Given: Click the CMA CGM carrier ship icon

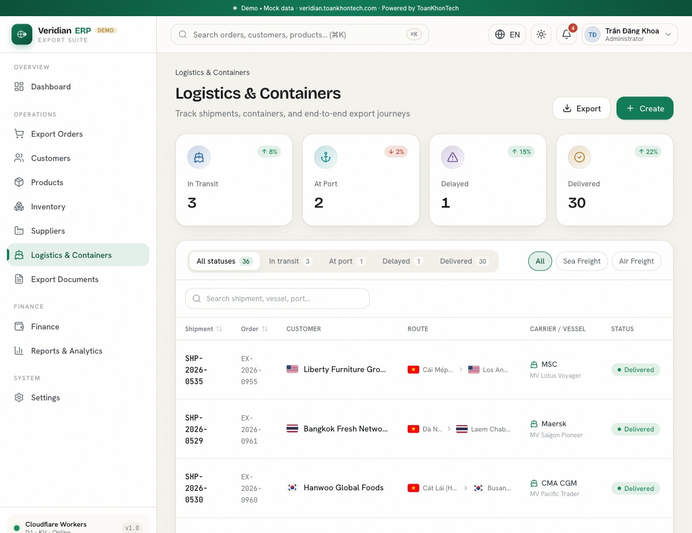Looking at the screenshot, I should click(x=534, y=483).
